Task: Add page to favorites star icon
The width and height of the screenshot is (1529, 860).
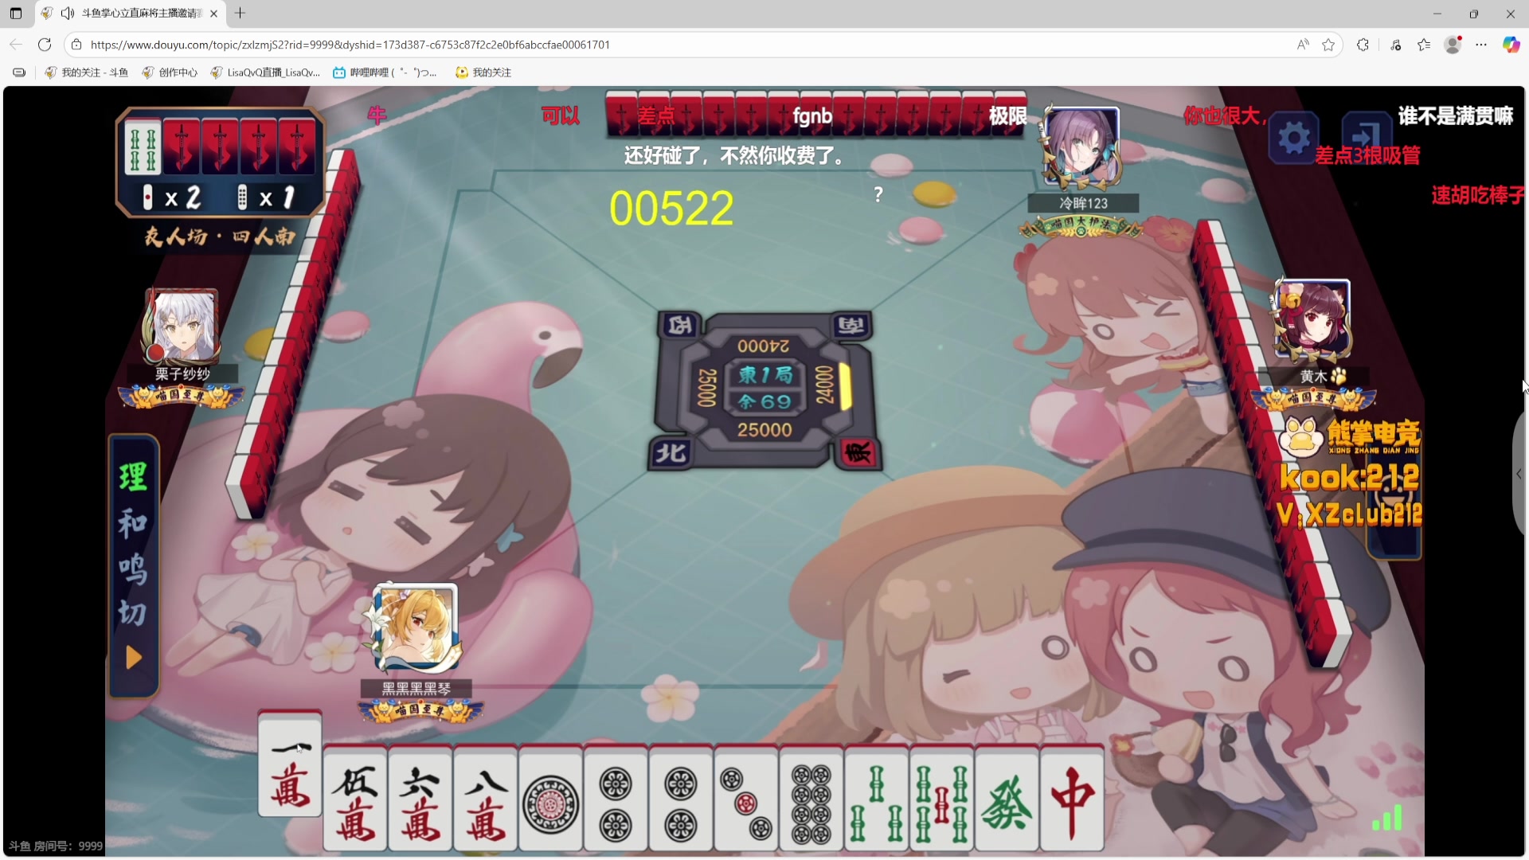Action: click(x=1328, y=45)
